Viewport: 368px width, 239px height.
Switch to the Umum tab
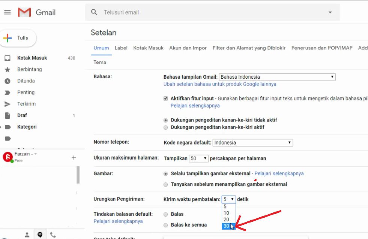(x=101, y=48)
